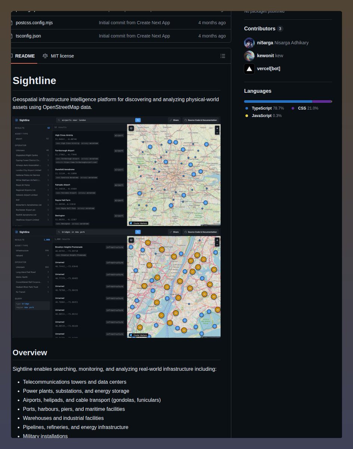The image size is (353, 449).
Task: Visit ni5arga's profile link
Action: pos(265,43)
